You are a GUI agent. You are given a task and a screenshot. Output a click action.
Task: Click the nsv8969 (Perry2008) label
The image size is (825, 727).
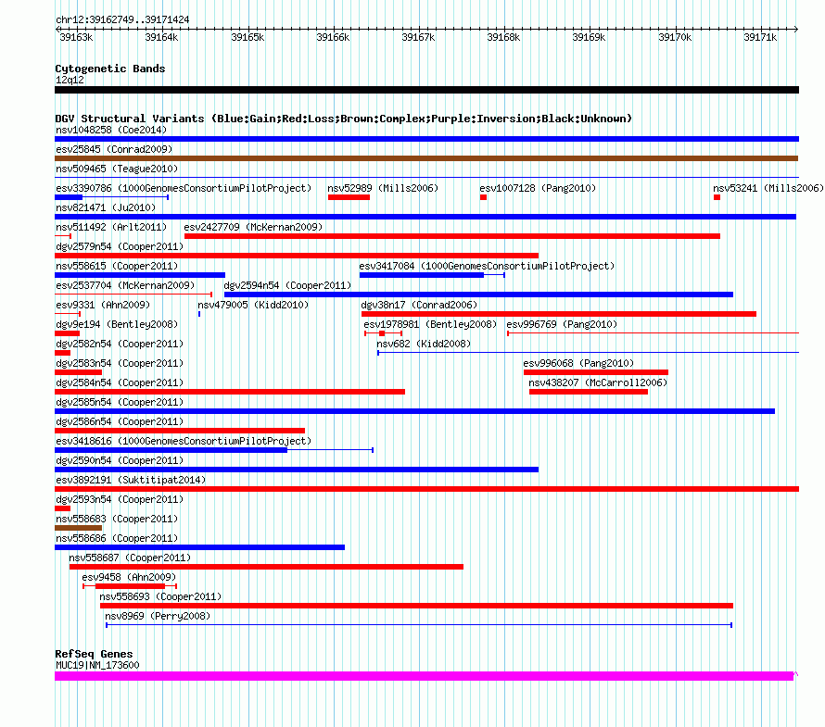158,616
